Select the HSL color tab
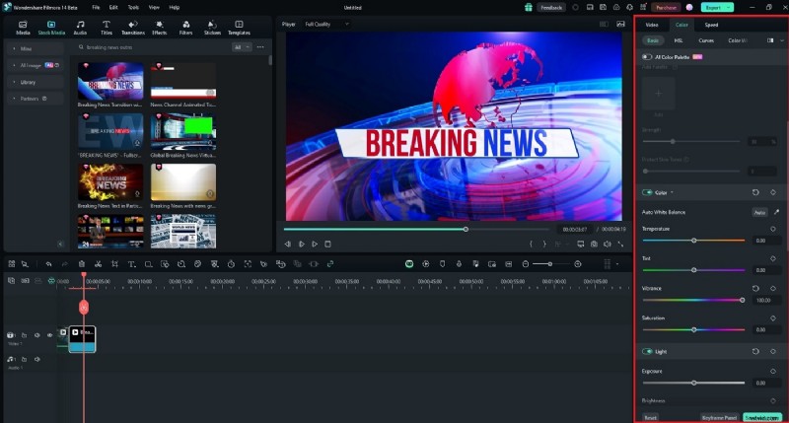789x423 pixels. pyautogui.click(x=679, y=40)
